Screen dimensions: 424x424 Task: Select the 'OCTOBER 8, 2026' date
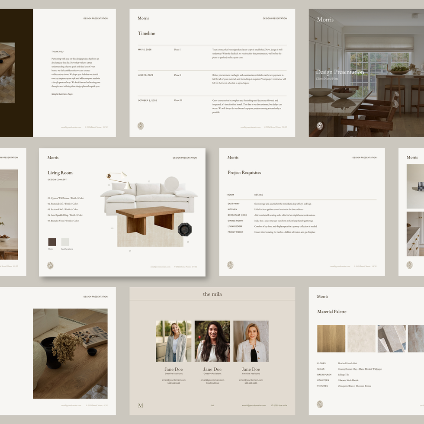pos(148,100)
